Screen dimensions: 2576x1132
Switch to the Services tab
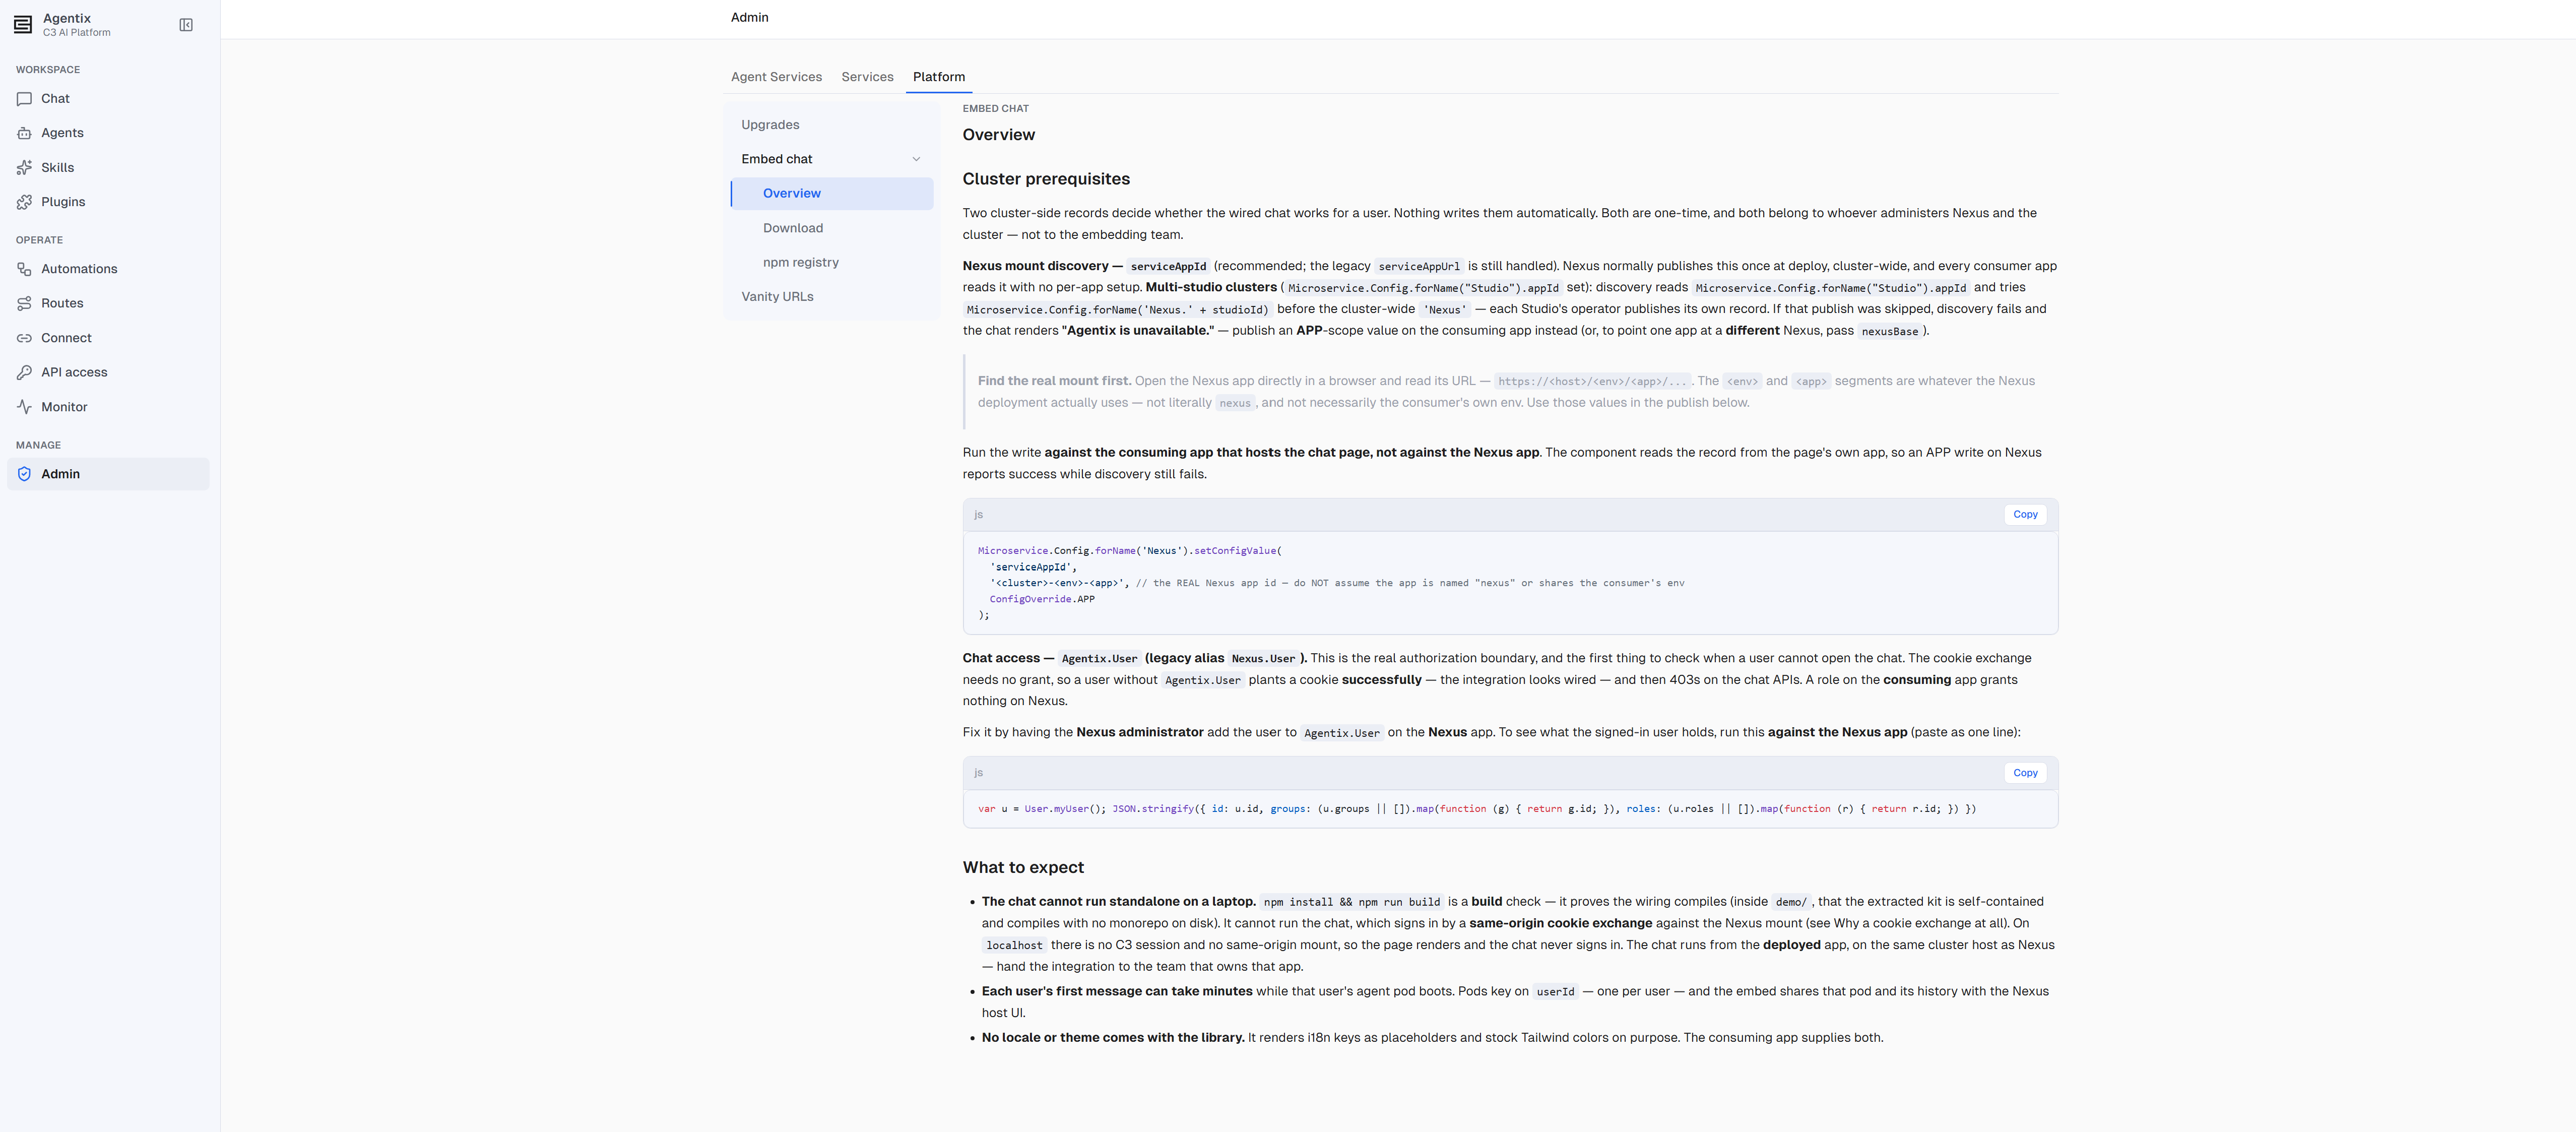pos(867,77)
